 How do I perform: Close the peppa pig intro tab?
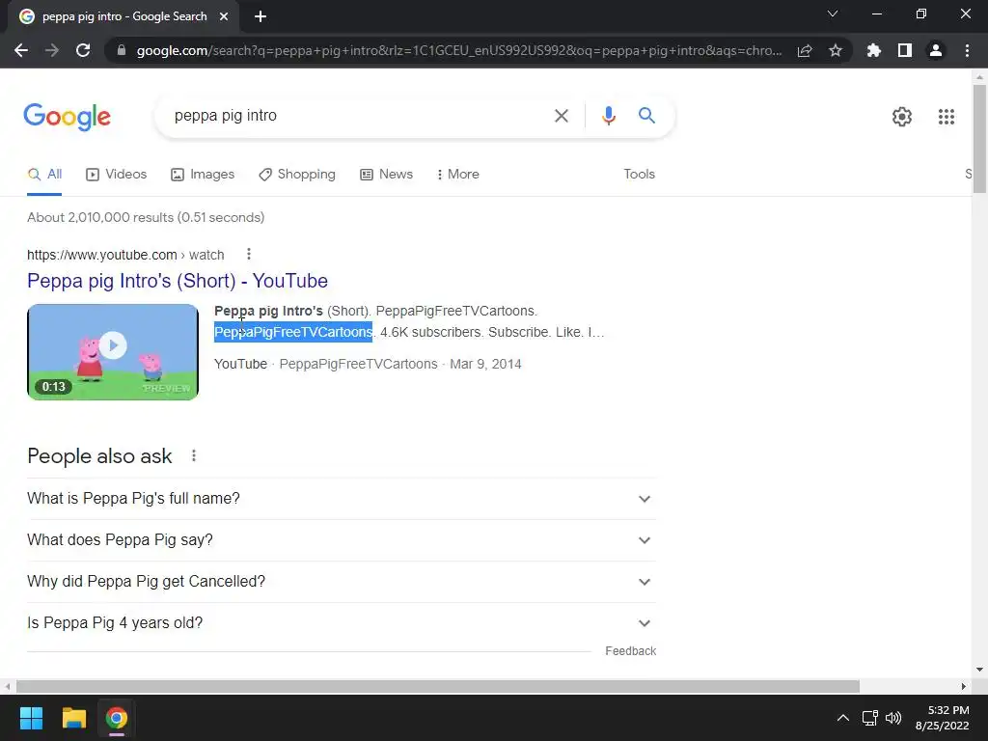pos(224,16)
